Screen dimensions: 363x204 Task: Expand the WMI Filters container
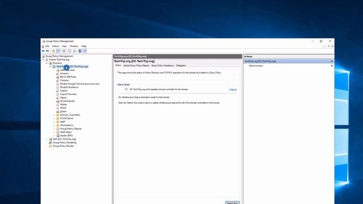(54, 132)
